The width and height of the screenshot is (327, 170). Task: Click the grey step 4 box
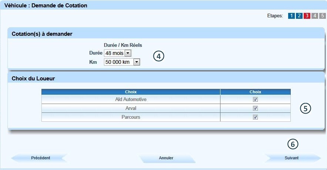tap(314, 16)
